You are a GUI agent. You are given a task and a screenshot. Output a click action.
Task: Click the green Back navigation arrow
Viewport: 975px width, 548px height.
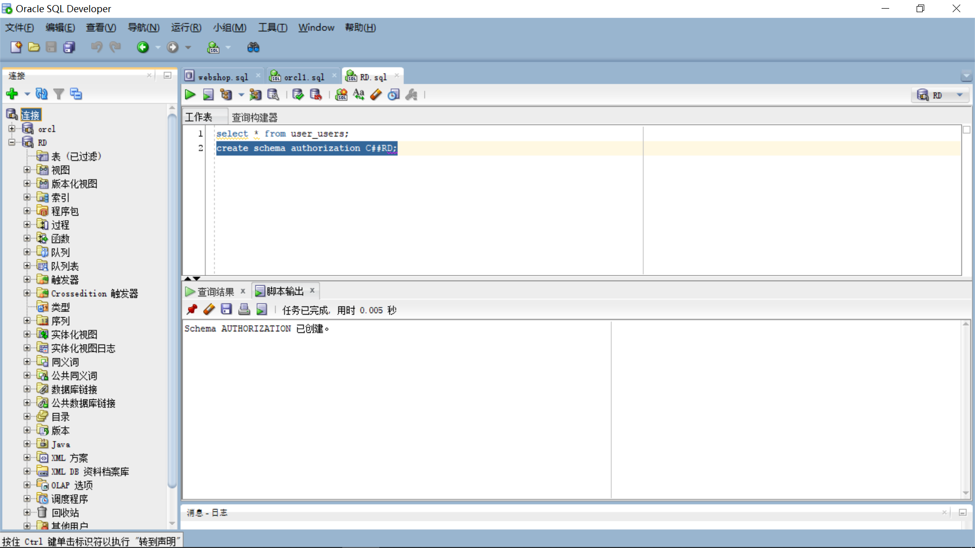pyautogui.click(x=143, y=47)
